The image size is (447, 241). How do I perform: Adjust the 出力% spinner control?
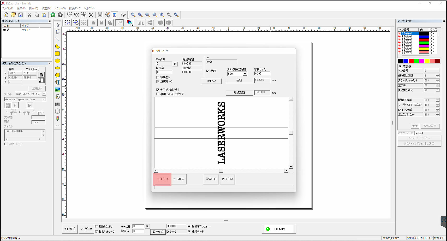coord(437,85)
